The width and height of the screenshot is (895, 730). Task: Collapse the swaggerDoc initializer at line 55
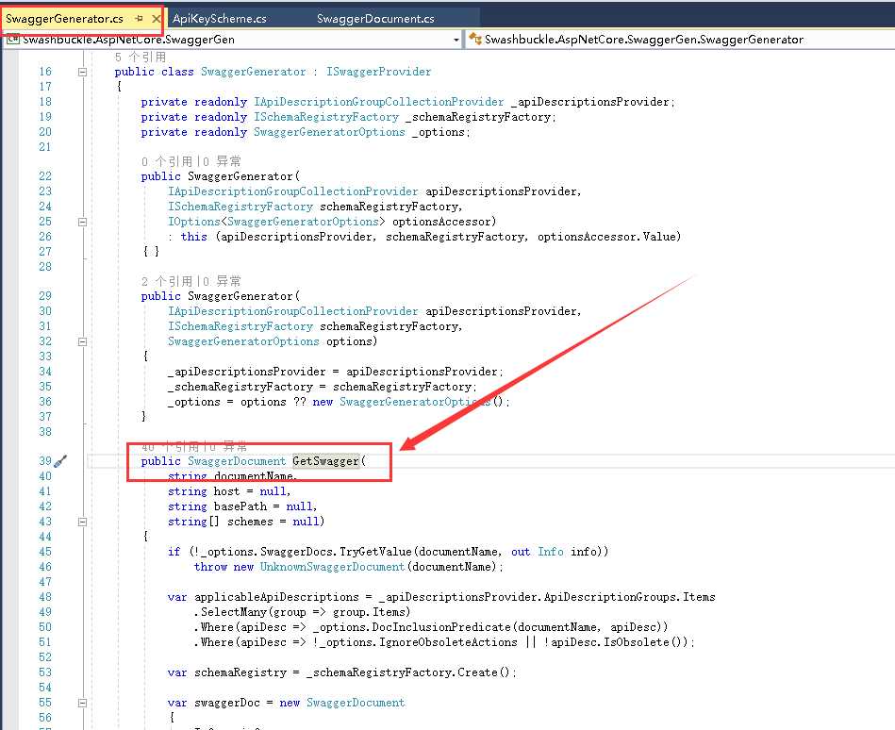82,704
